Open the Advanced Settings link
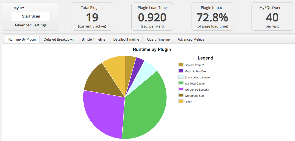This screenshot has width=295, height=141. click(x=30, y=25)
